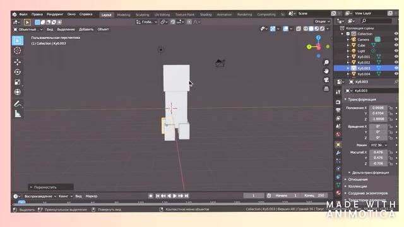Switch to the Modeling workspace tab
Screen dimensions: 404x227
124,15
